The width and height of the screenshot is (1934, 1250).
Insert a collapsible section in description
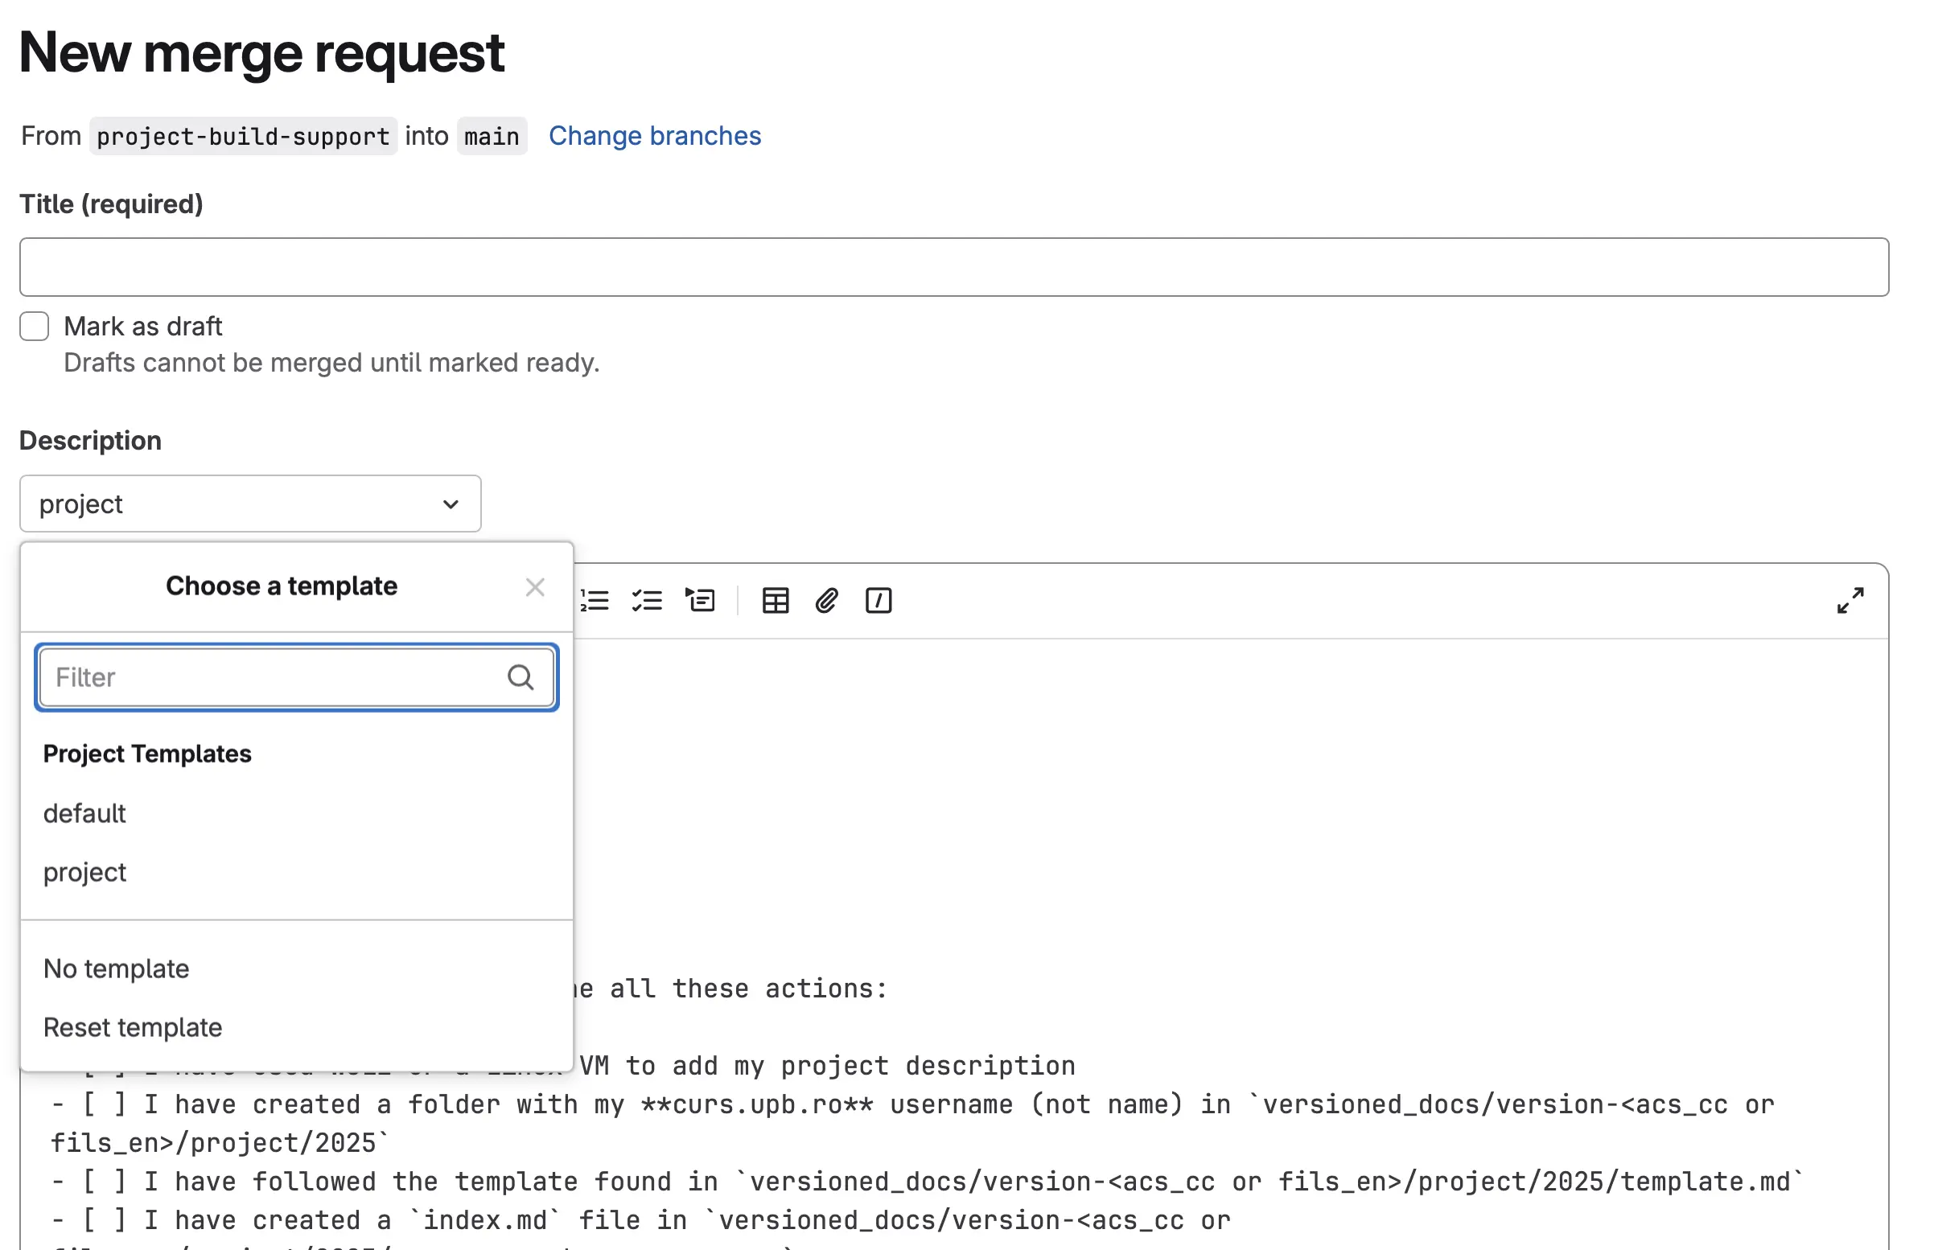tap(700, 601)
